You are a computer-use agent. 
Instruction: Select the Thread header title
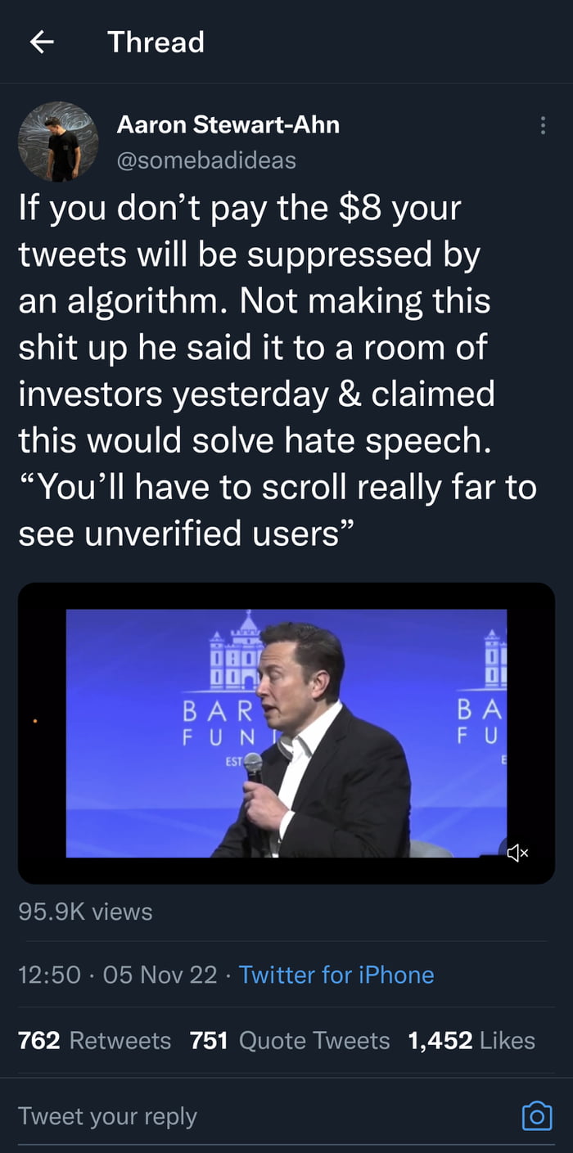coord(155,42)
